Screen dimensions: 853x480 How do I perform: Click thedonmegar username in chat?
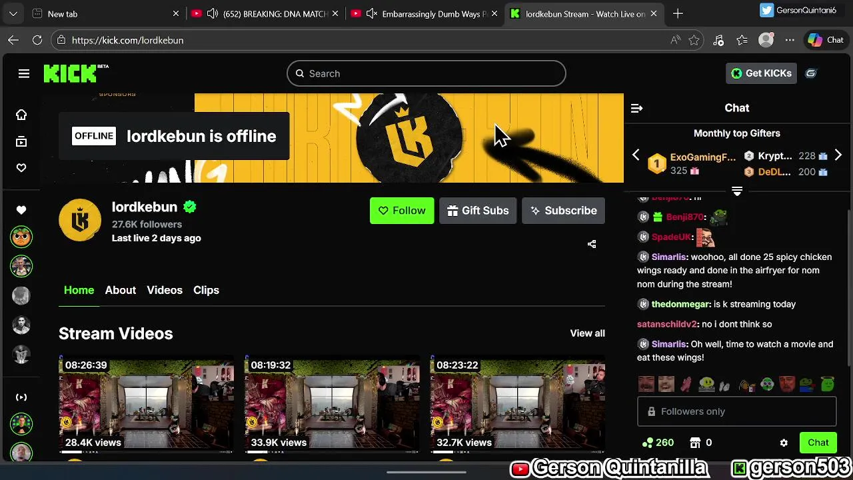(680, 304)
